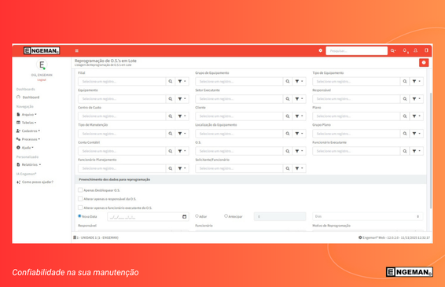Expand the Tabelas sidebar menu
Viewport: 445px width, 287px height.
coord(27,123)
